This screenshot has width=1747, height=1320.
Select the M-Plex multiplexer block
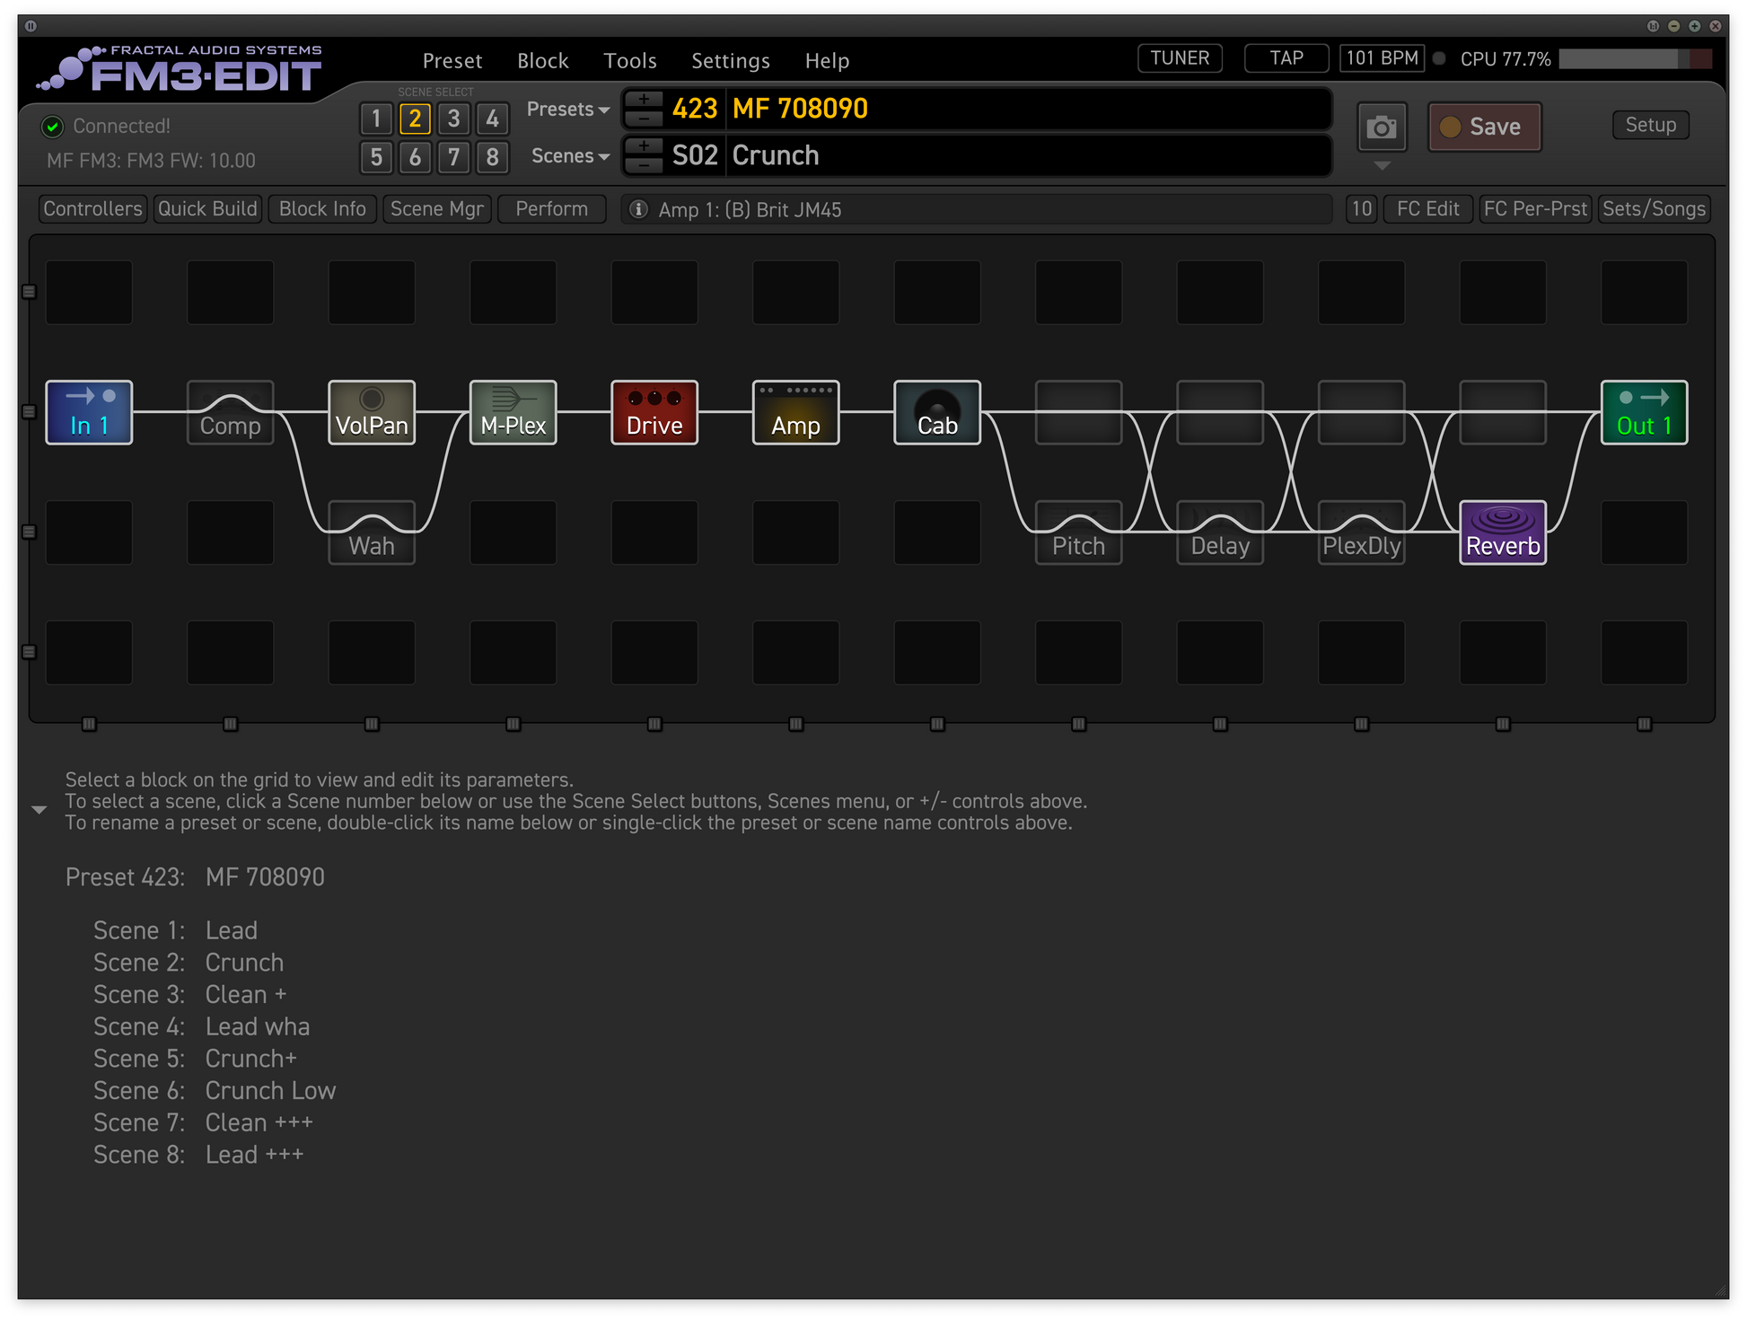click(513, 412)
